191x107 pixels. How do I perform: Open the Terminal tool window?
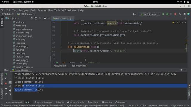click(107, 102)
